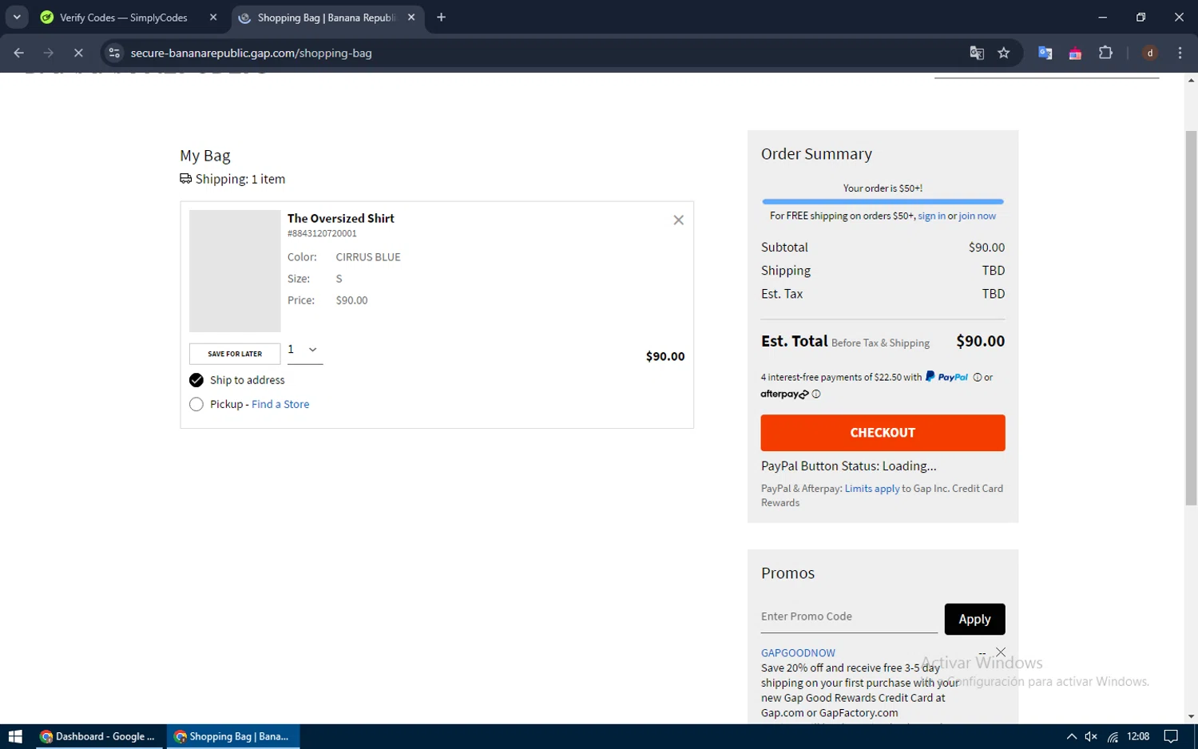Click the Est. Total $90.00 amount

pyautogui.click(x=980, y=341)
